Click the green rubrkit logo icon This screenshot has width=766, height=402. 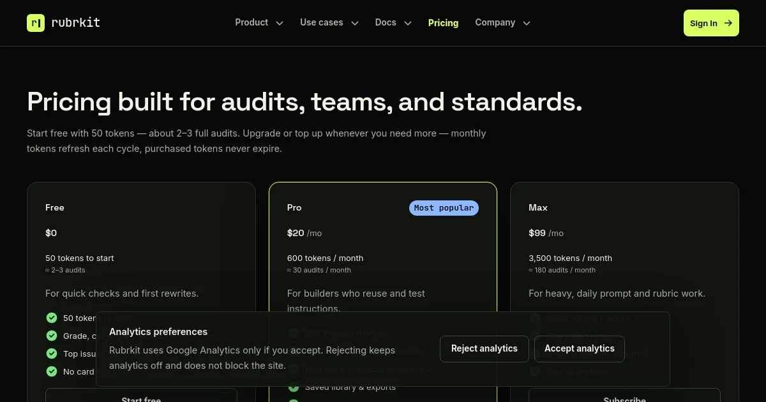(36, 23)
